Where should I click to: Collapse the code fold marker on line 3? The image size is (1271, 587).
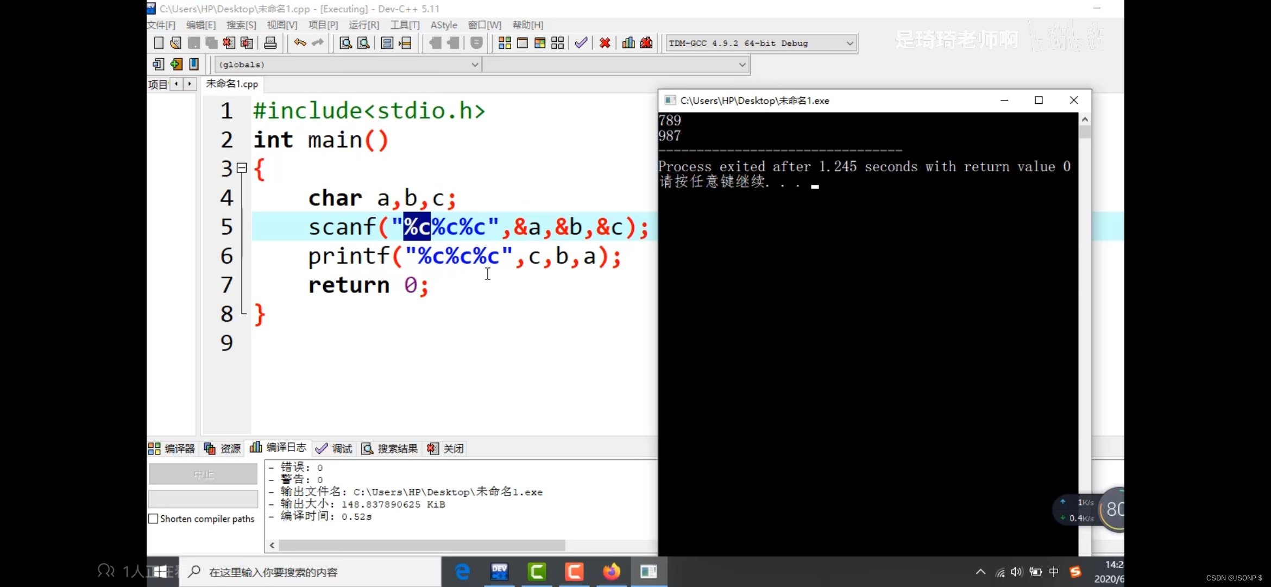pyautogui.click(x=242, y=168)
